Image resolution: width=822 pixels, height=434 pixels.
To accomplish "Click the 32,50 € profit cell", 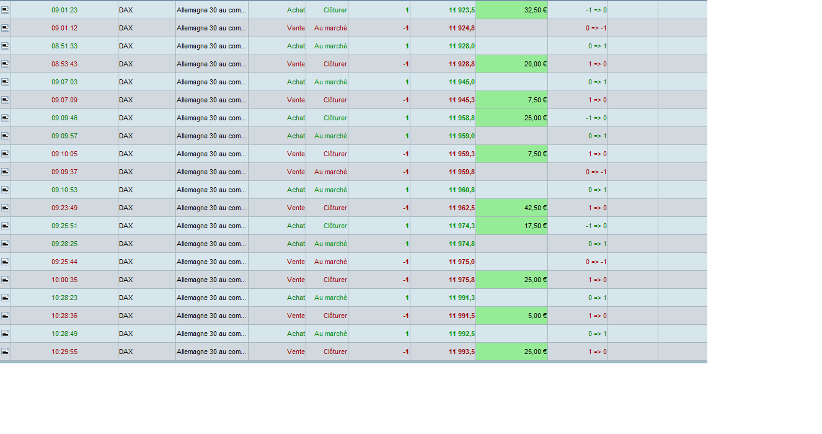I will pos(511,10).
